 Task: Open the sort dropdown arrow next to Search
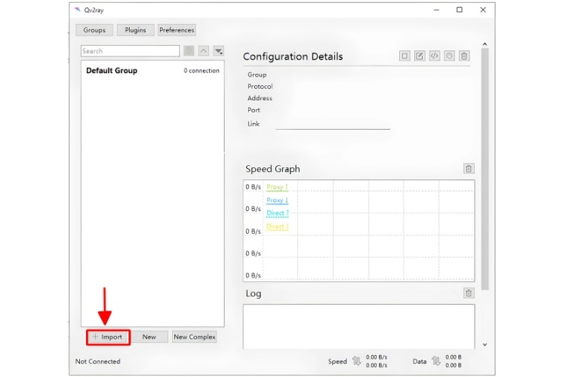219,51
